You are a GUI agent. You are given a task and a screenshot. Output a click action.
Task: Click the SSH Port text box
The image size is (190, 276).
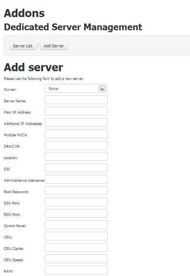click(76, 202)
